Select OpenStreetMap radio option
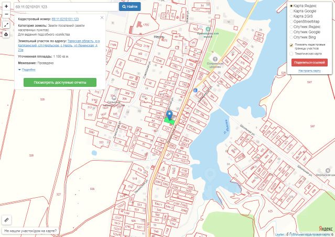 [291, 21]
